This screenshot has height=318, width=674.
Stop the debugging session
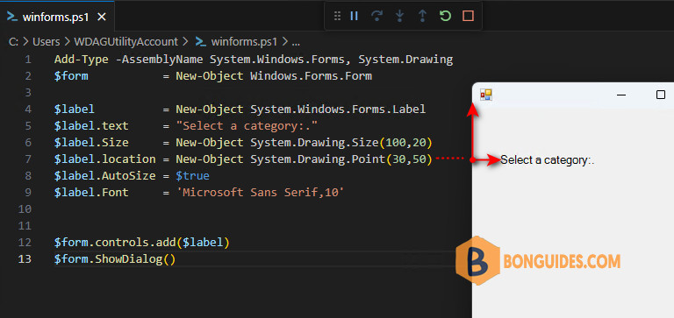point(468,17)
